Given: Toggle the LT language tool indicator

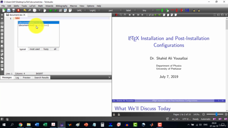Looking at the screenshot, I should [167, 119].
